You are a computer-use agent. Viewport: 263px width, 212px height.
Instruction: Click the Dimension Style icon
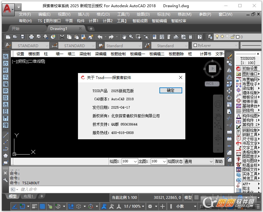point(55,46)
